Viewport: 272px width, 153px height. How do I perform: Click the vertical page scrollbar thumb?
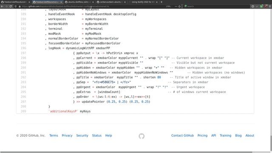[271, 143]
